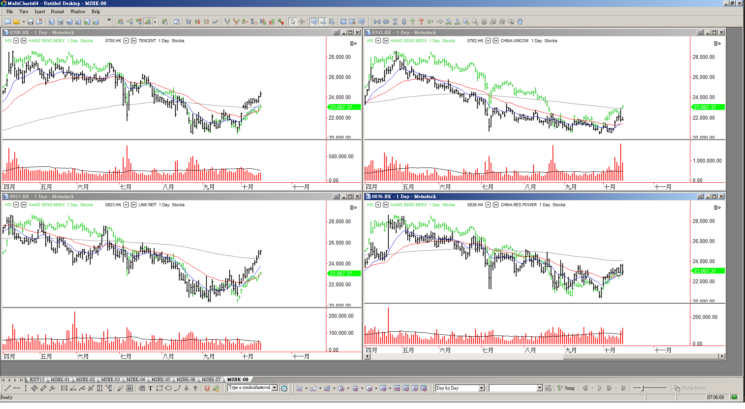Select the hand pan tool
The height and width of the screenshot is (409, 745).
click(520, 22)
